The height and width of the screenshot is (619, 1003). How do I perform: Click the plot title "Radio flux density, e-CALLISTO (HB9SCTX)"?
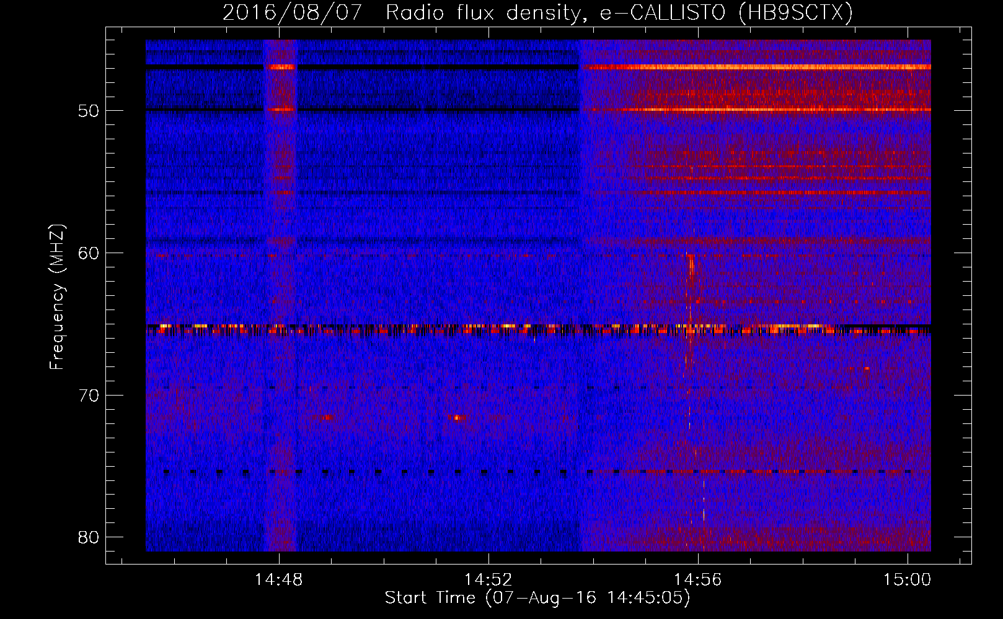coord(619,12)
